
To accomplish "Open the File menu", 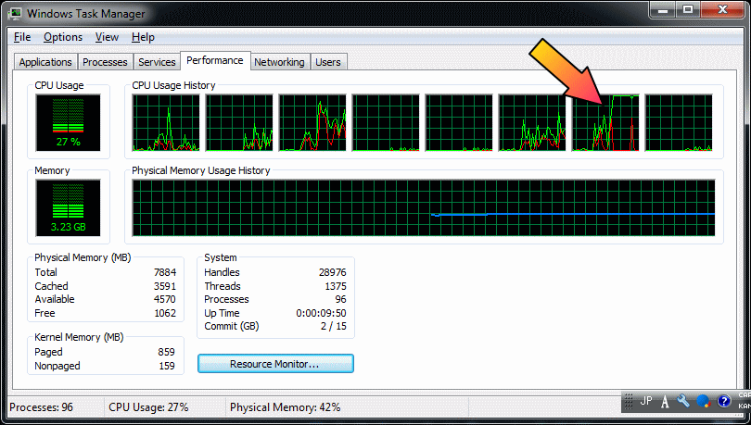I will (x=22, y=37).
